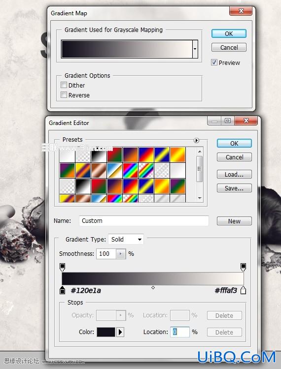Select the right opacity stop above gradient bar
281x369 pixels.
243,267
